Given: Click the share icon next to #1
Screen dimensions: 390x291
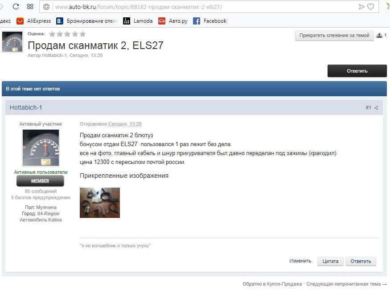Looking at the screenshot, I should point(376,108).
